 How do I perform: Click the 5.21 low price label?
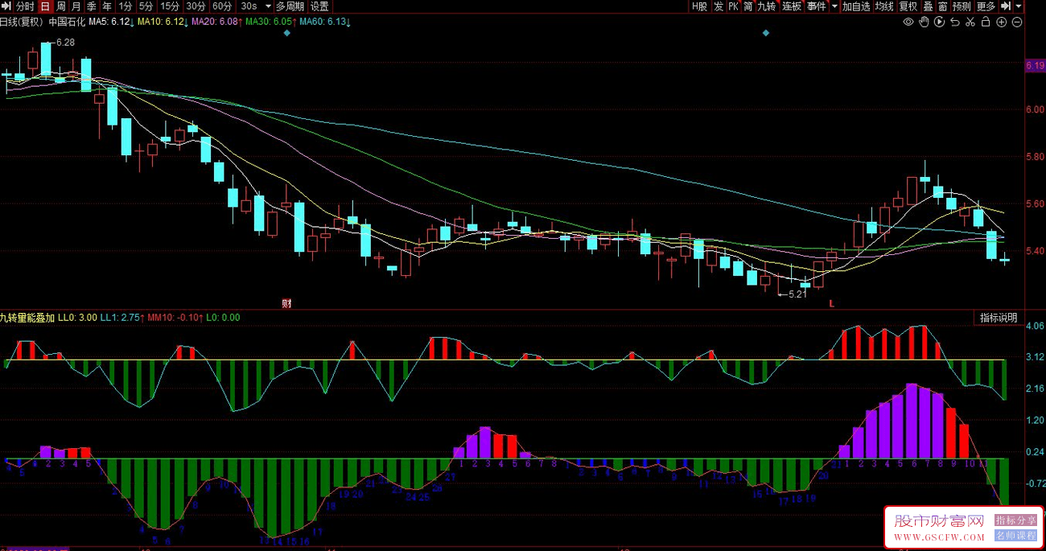tap(797, 294)
